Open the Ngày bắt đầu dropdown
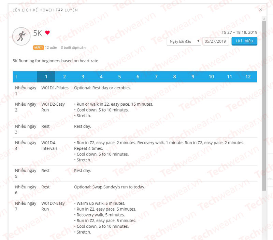Image resolution: width=273 pixels, height=240 pixels. (x=184, y=41)
